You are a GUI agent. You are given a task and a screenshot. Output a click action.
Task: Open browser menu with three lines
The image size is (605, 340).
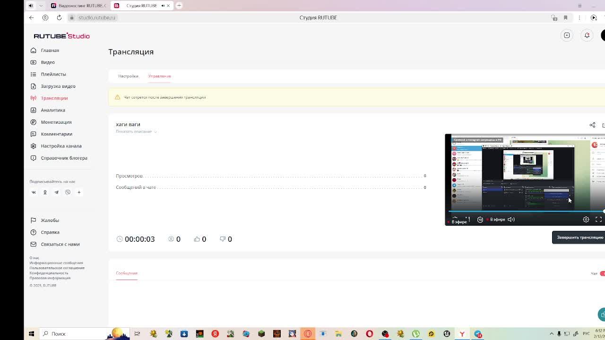coord(579,6)
